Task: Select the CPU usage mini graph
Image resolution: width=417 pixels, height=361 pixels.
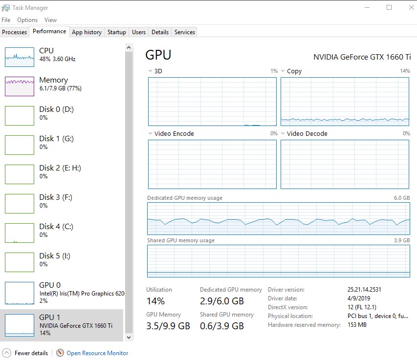Action: click(20, 57)
